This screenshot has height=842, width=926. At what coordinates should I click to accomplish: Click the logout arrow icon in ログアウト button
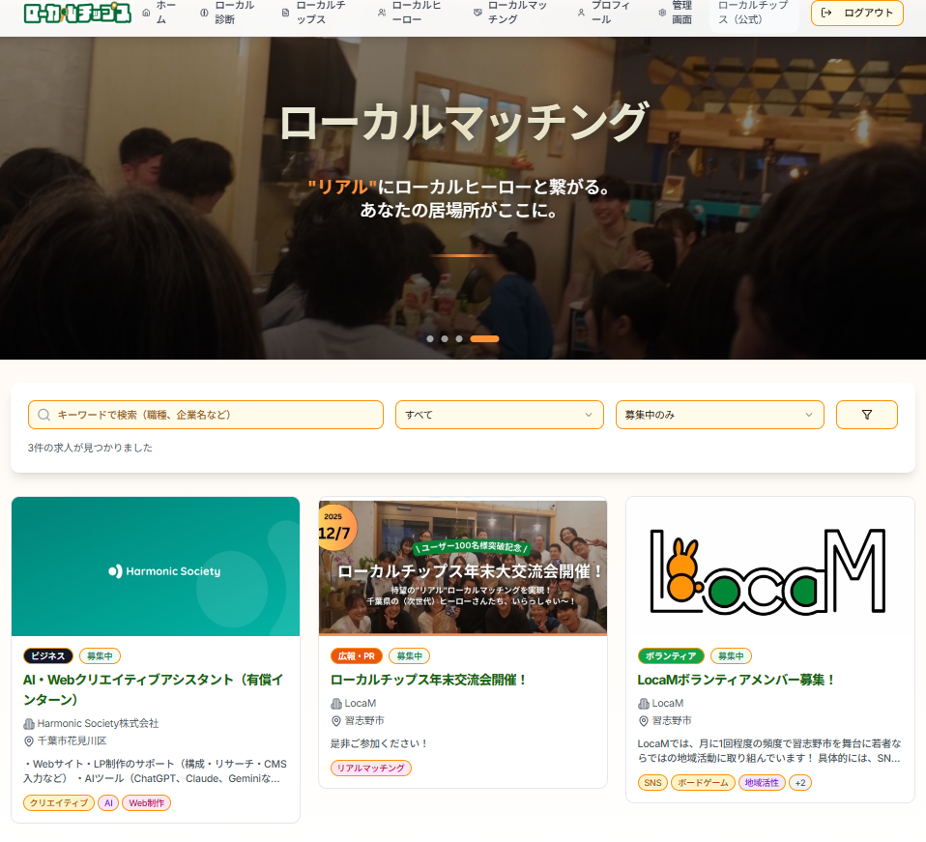(x=825, y=14)
